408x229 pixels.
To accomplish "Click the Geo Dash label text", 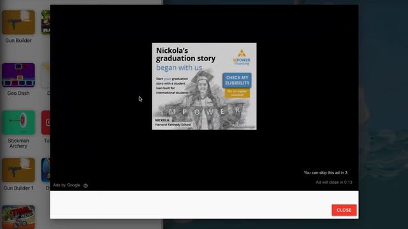I will click(x=18, y=94).
